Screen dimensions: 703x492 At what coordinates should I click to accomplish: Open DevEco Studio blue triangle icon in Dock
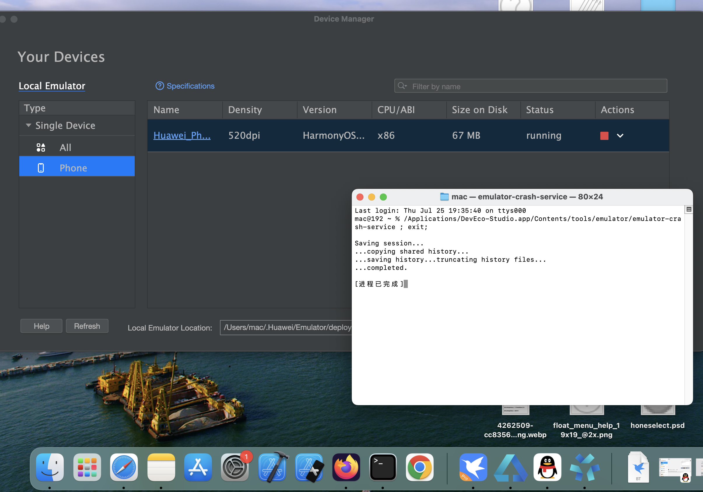[x=510, y=468]
